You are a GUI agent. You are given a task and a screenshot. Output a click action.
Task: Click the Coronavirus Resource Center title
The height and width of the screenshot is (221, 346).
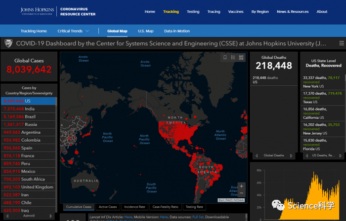click(78, 11)
